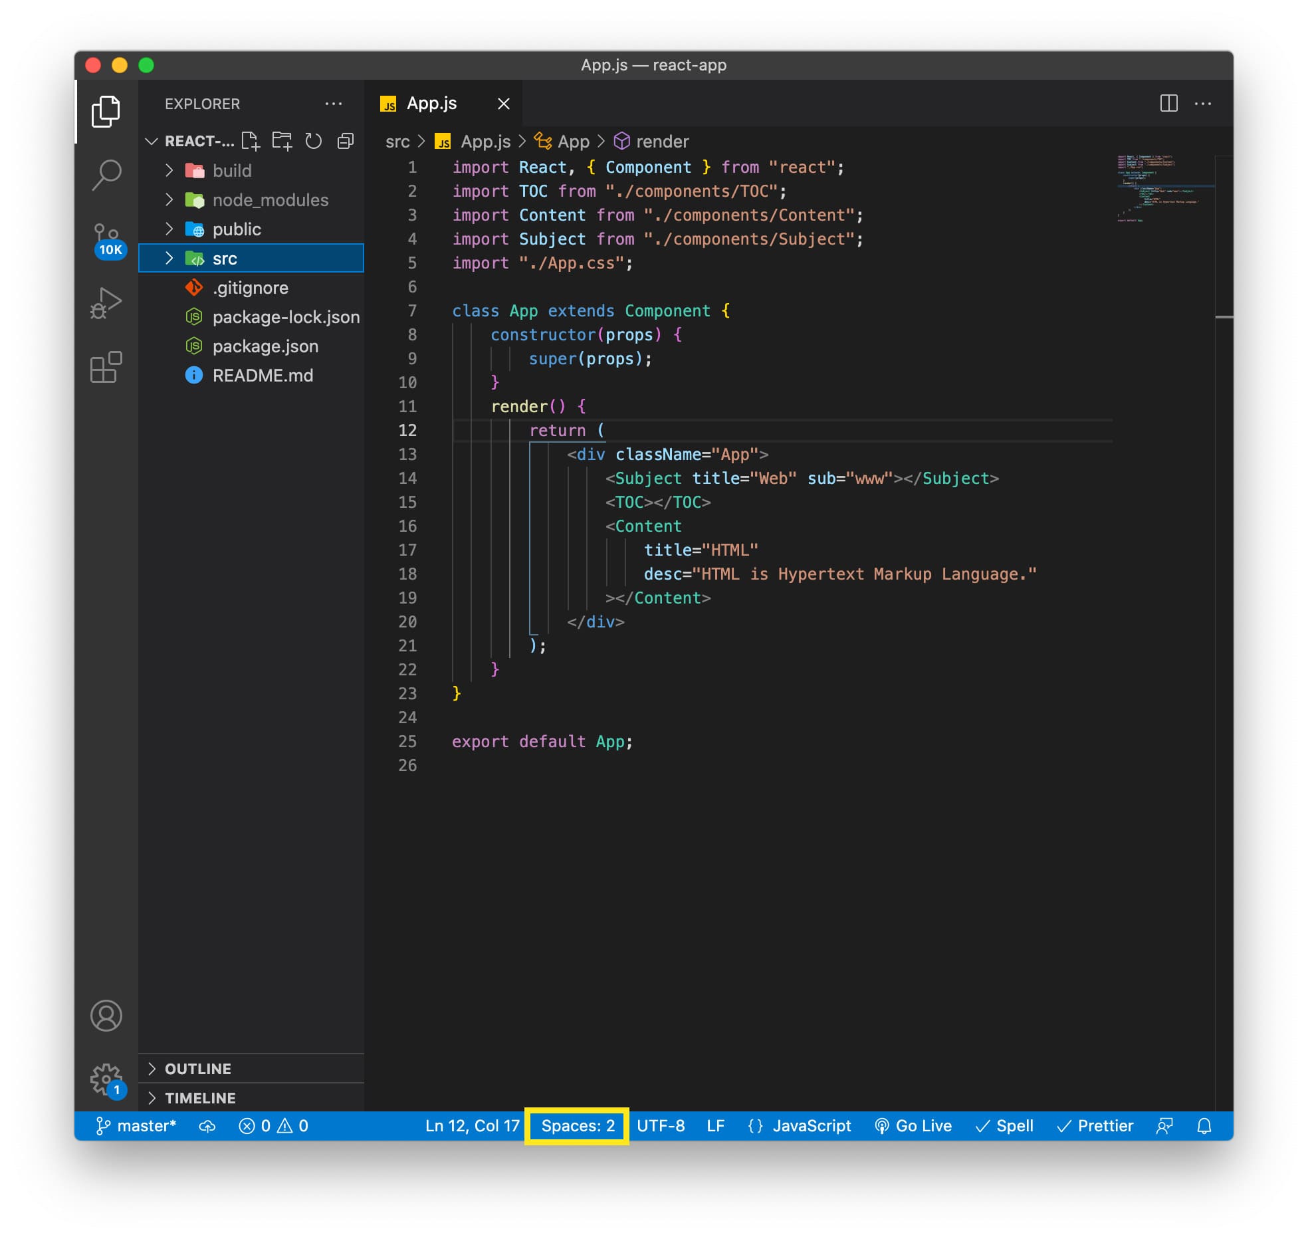This screenshot has width=1308, height=1239.
Task: Collapse all folders in explorer
Action: point(346,141)
